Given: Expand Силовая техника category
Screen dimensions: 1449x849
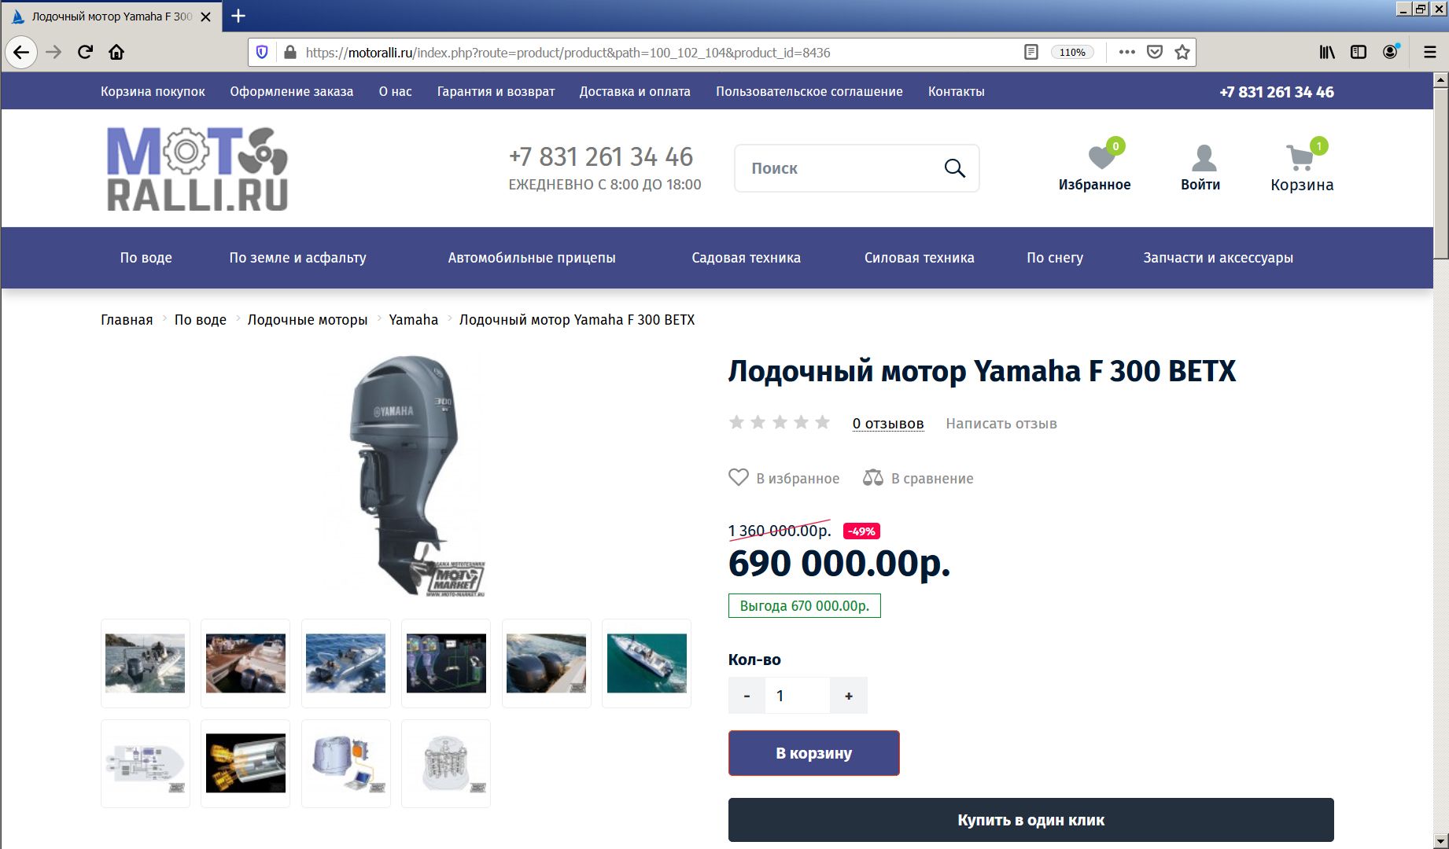Looking at the screenshot, I should 920,258.
